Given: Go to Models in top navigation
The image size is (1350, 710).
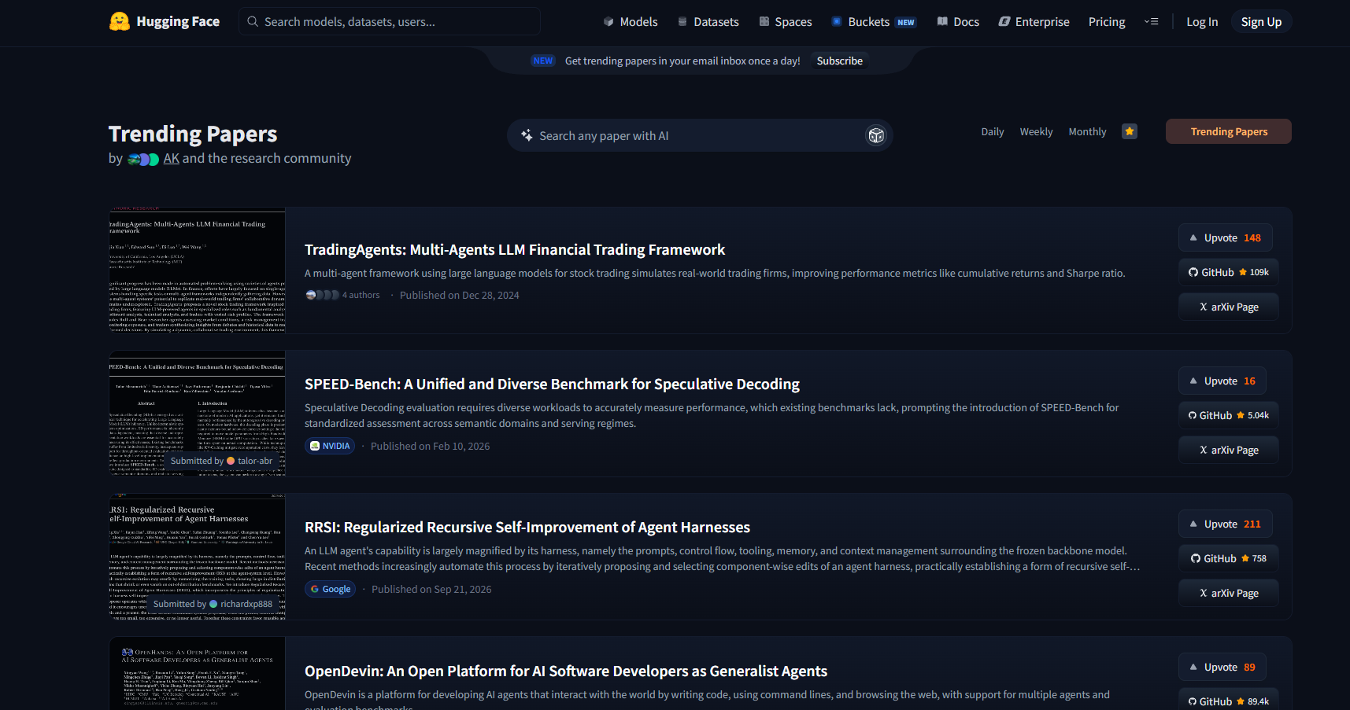Looking at the screenshot, I should pyautogui.click(x=630, y=22).
